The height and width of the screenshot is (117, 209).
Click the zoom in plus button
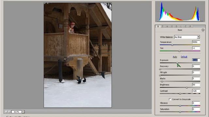tap(9, 112)
